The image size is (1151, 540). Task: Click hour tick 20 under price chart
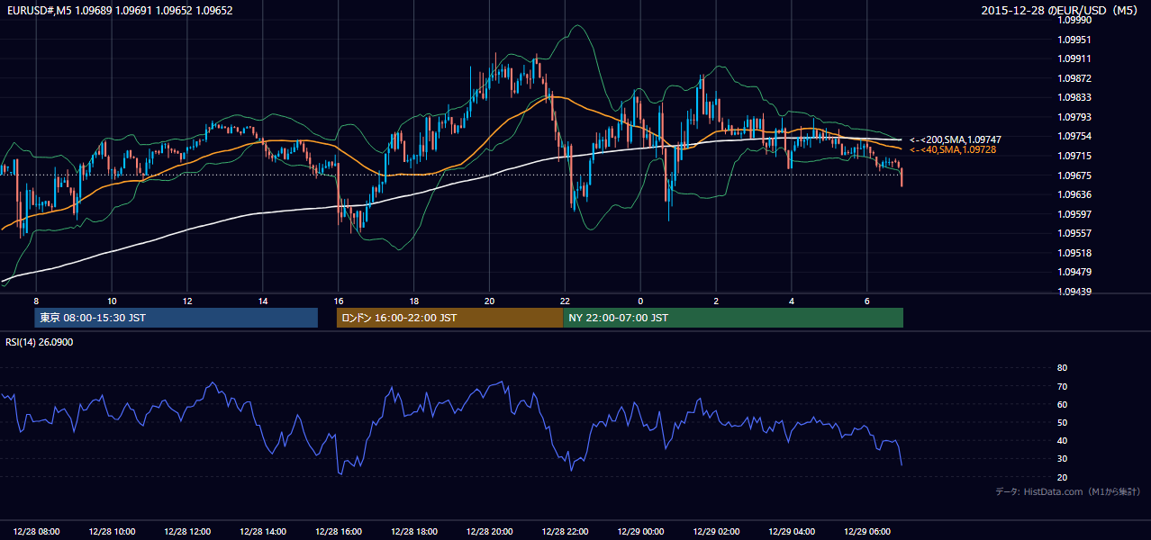point(489,301)
